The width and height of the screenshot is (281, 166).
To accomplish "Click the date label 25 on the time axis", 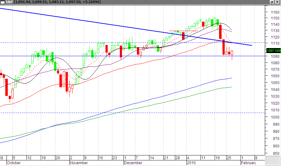I will pyautogui.click(x=229, y=158).
